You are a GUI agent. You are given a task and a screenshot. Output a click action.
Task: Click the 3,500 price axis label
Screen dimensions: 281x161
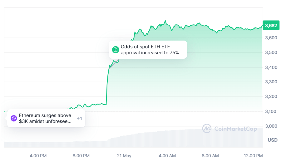(x=271, y=52)
